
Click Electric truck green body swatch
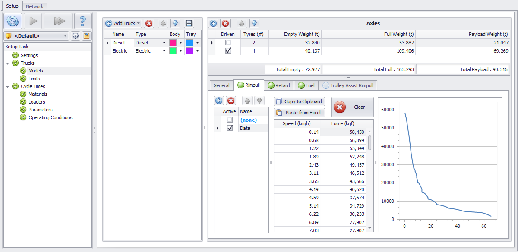(173, 51)
